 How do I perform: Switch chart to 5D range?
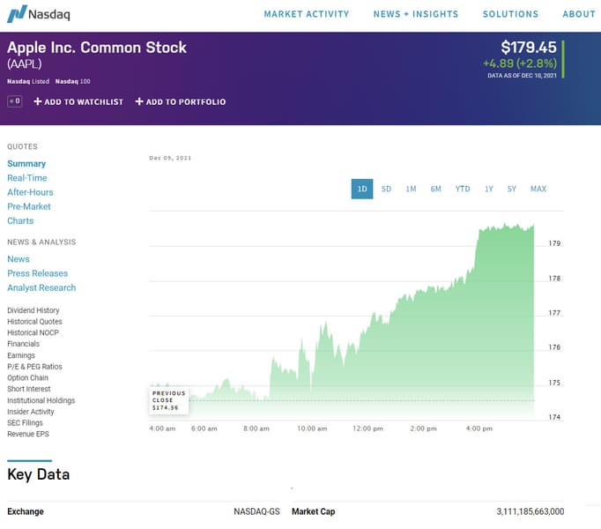pos(386,189)
